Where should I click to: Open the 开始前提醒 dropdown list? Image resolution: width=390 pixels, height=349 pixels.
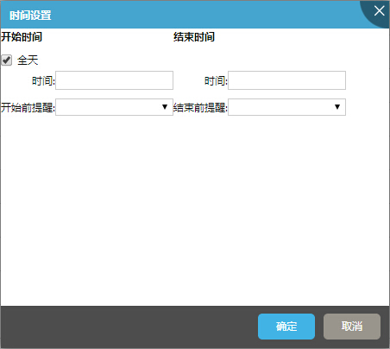pos(114,107)
